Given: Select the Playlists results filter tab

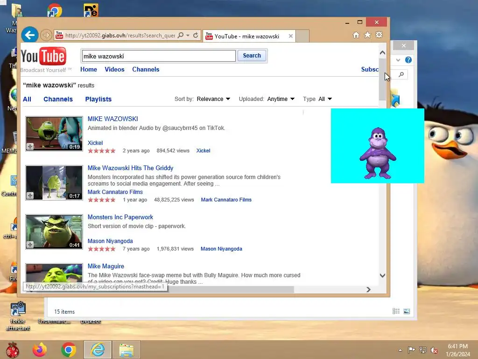Looking at the screenshot, I should [x=98, y=99].
